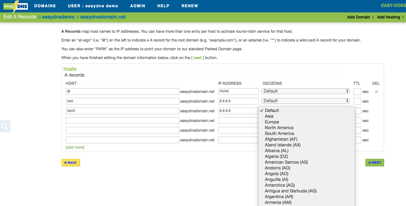The image size is (406, 206).
Task: Select Argentina (AR) in the geozone list
Action: tap(279, 196)
